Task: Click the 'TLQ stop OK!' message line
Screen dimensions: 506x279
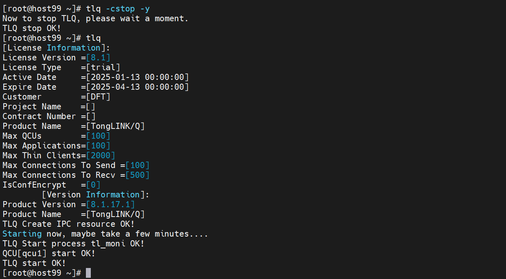Action: [x=32, y=28]
